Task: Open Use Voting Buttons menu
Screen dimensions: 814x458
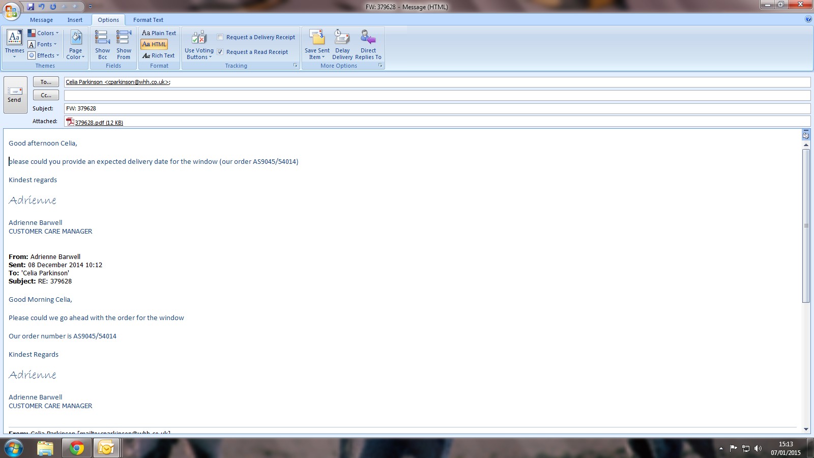Action: (x=199, y=44)
